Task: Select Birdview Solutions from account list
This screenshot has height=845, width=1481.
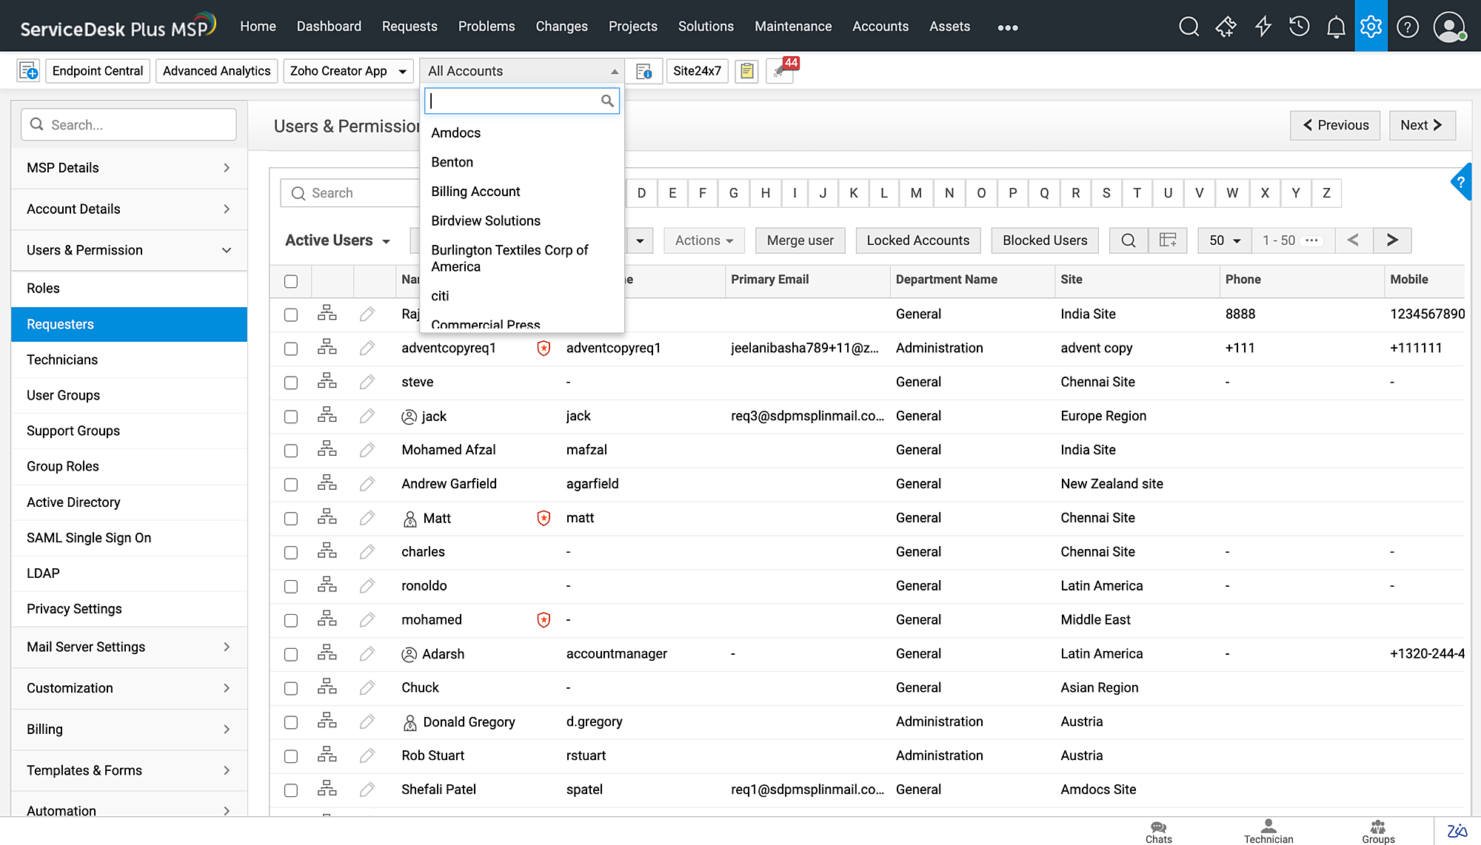Action: (486, 220)
